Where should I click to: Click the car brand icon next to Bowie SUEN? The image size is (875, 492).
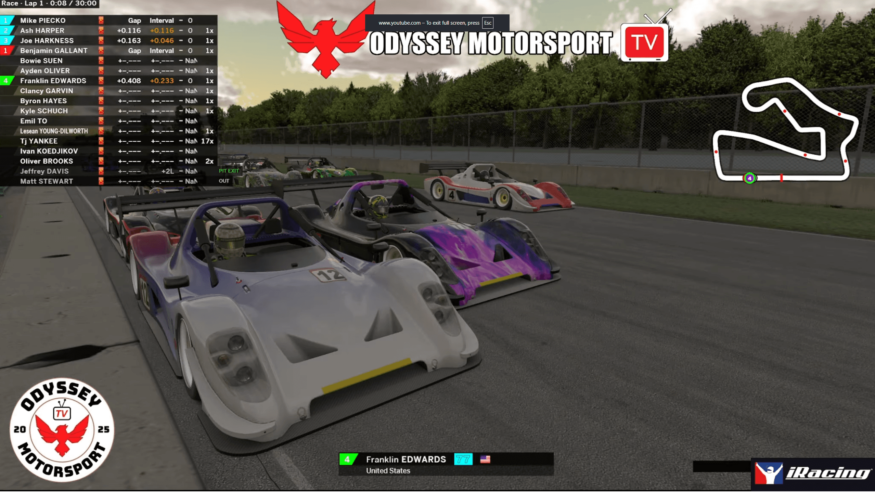click(x=101, y=61)
